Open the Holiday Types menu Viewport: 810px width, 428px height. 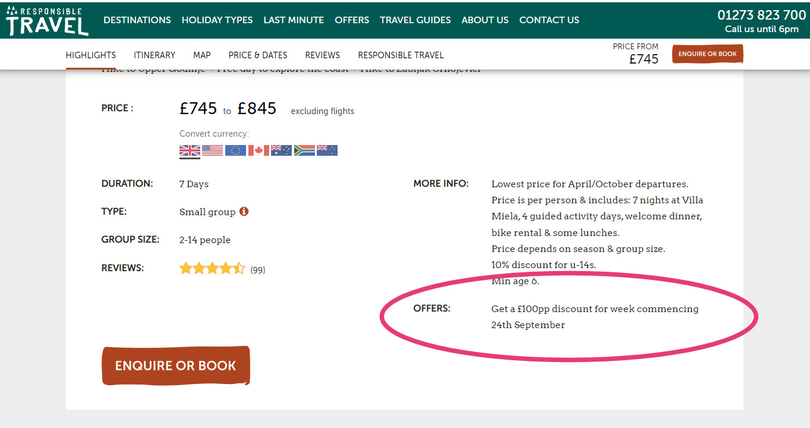(217, 20)
